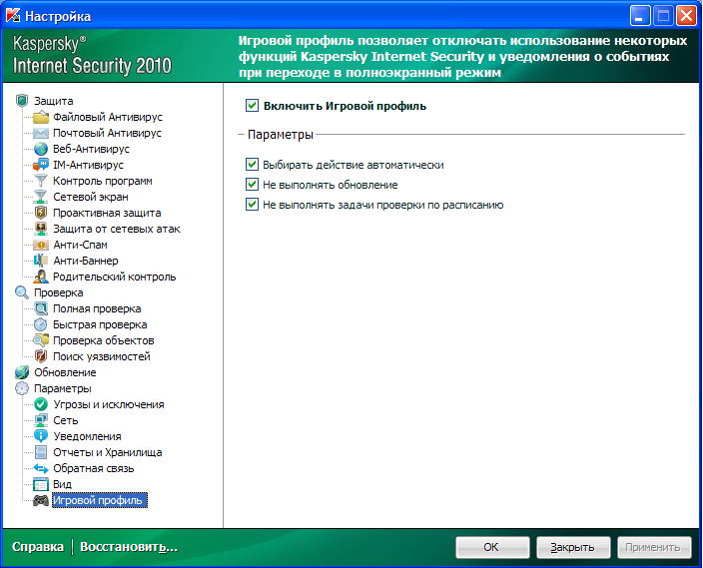
Task: Open Вид appearance settings
Action: (x=62, y=484)
